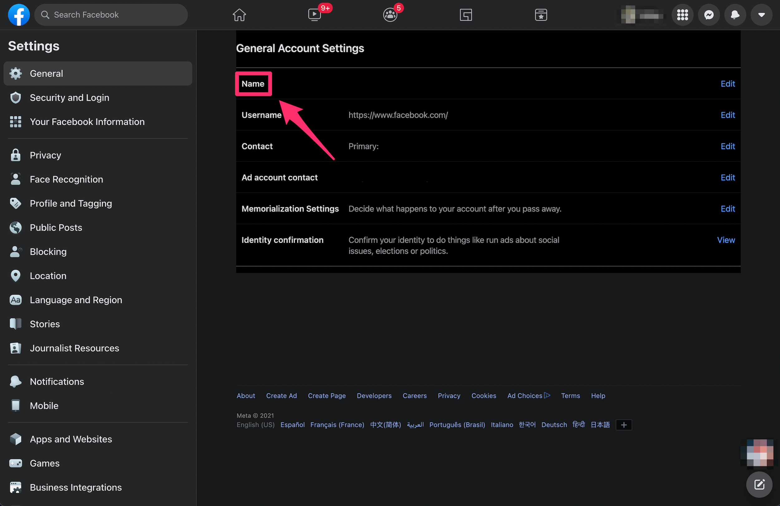This screenshot has height=506, width=780.
Task: Open the Favorites star icon in the top bar
Action: [541, 15]
